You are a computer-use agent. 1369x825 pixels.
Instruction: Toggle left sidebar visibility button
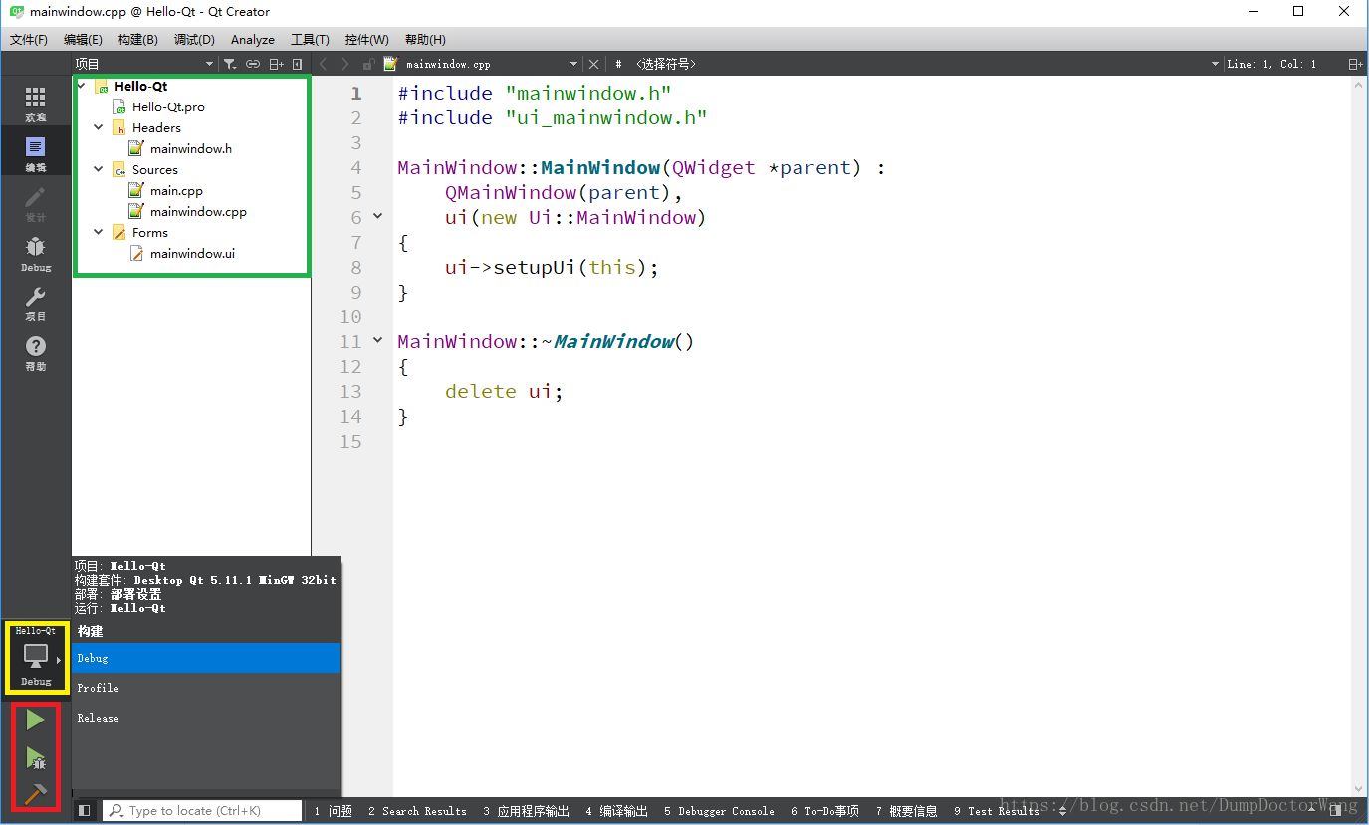tap(85, 811)
